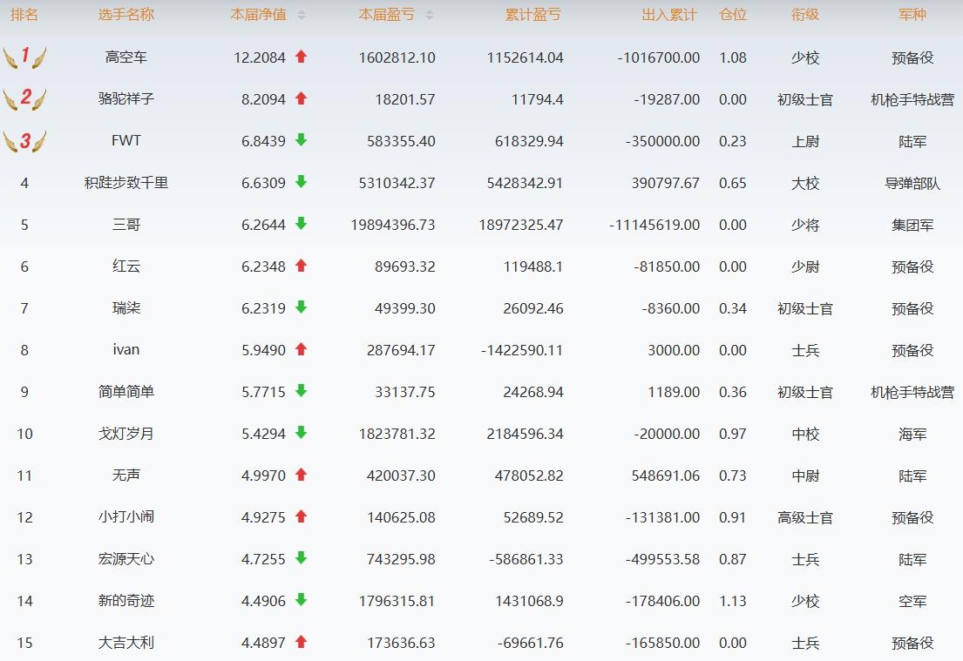The height and width of the screenshot is (661, 963).
Task: Click 导弹部队 in the rank 4 row
Action: pyautogui.click(x=912, y=183)
